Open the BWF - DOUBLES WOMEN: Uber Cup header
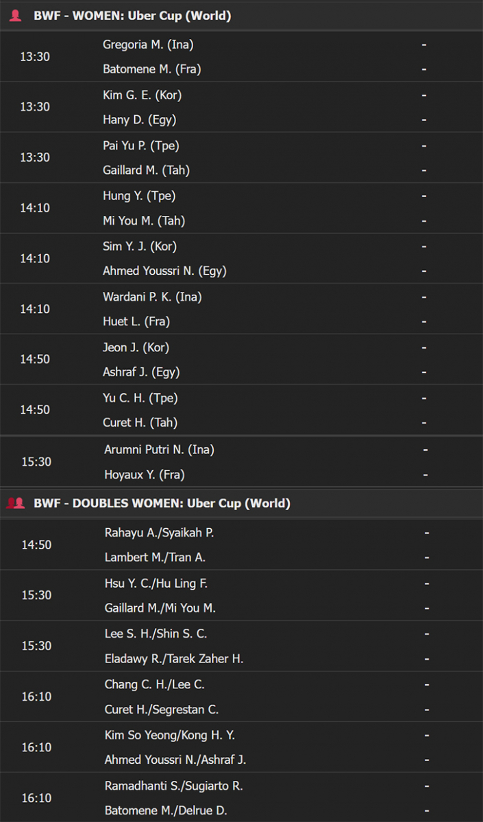 [x=241, y=503]
